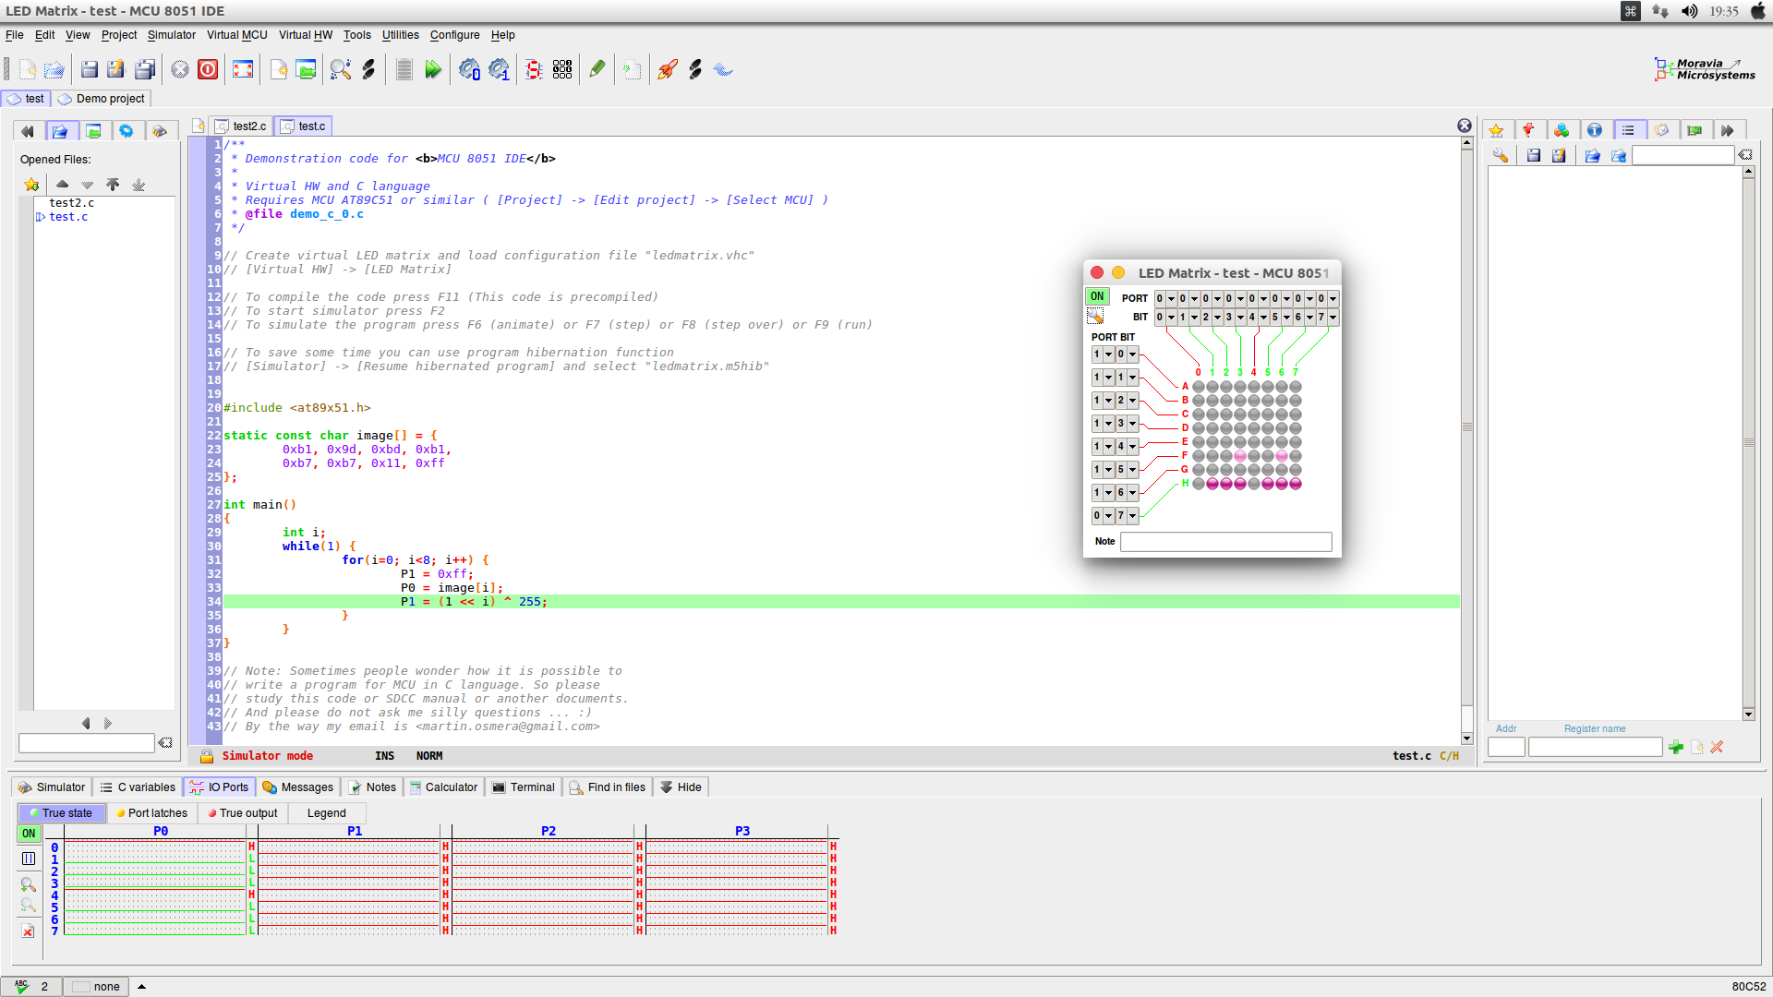Click the footsteps step icon near rocket
Screen dimensions: 1773x997
coord(695,69)
